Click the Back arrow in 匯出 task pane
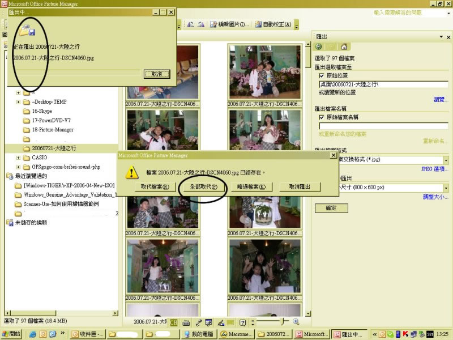453x340 pixels. pos(319,46)
